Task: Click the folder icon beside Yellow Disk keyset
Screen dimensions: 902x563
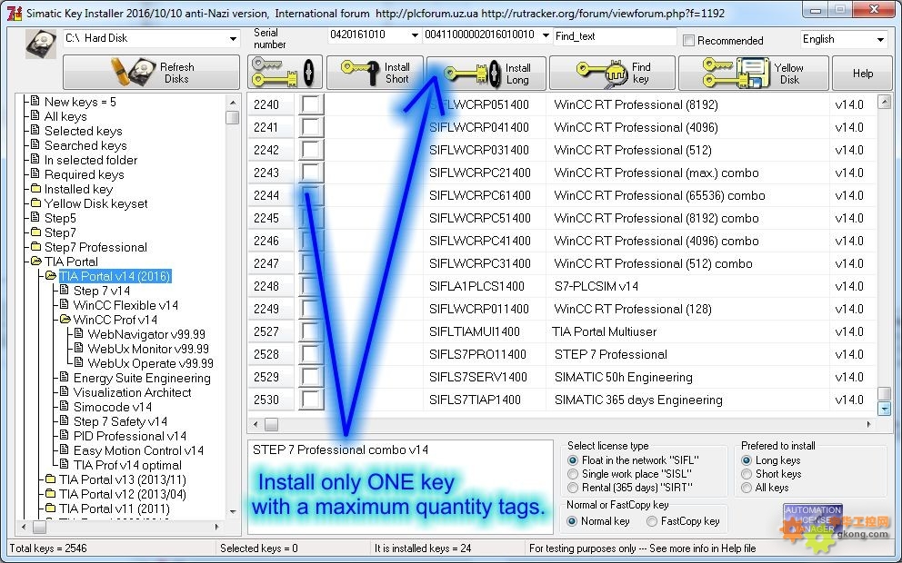Action: 35,202
